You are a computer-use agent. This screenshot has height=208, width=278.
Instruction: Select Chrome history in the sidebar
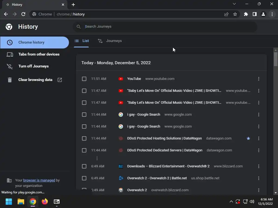pyautogui.click(x=34, y=43)
